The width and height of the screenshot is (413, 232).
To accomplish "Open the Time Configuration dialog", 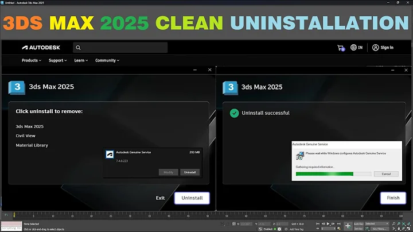I will click(x=339, y=229).
